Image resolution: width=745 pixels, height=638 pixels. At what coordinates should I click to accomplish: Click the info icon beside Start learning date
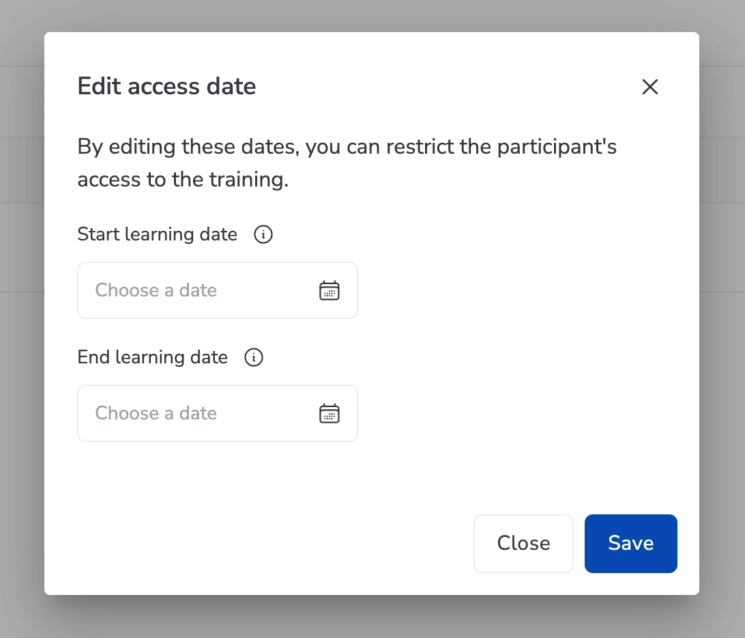click(263, 234)
